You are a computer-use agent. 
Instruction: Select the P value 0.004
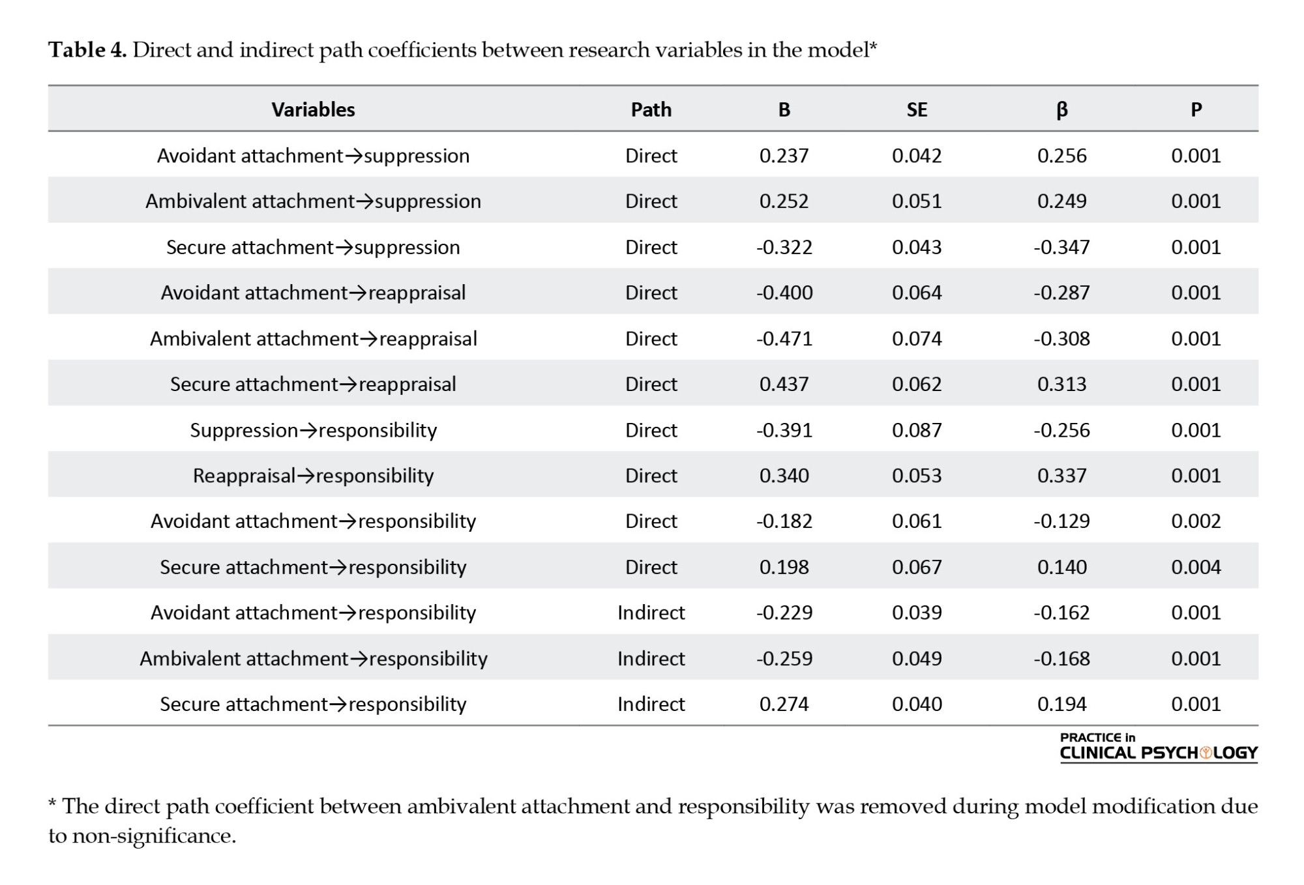1196,567
